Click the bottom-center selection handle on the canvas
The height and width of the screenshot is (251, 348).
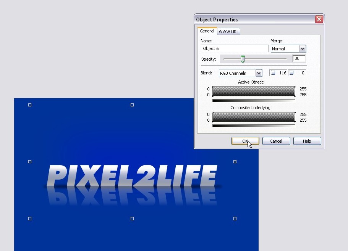[132, 219]
